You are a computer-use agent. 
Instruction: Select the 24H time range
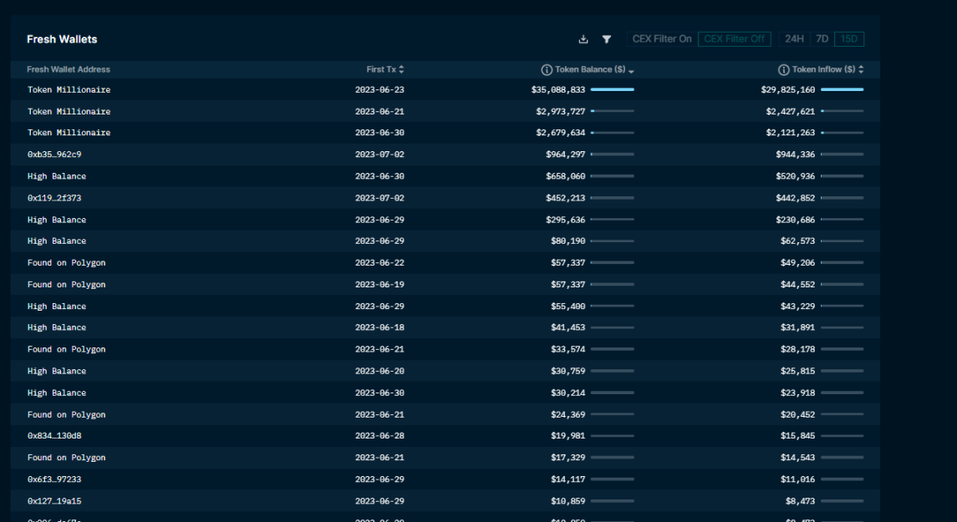point(794,39)
